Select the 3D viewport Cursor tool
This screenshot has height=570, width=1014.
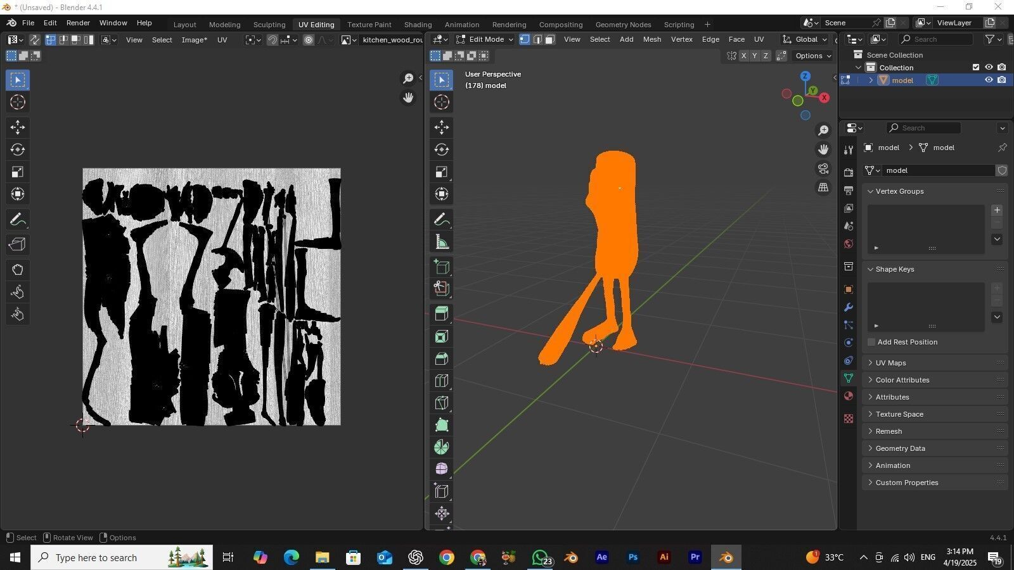(442, 102)
